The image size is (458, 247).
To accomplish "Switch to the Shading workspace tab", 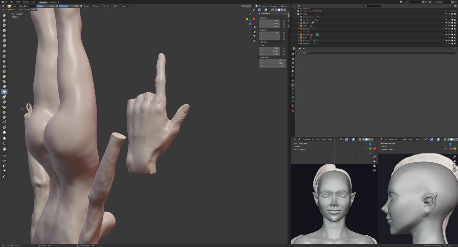I will click(x=52, y=2).
